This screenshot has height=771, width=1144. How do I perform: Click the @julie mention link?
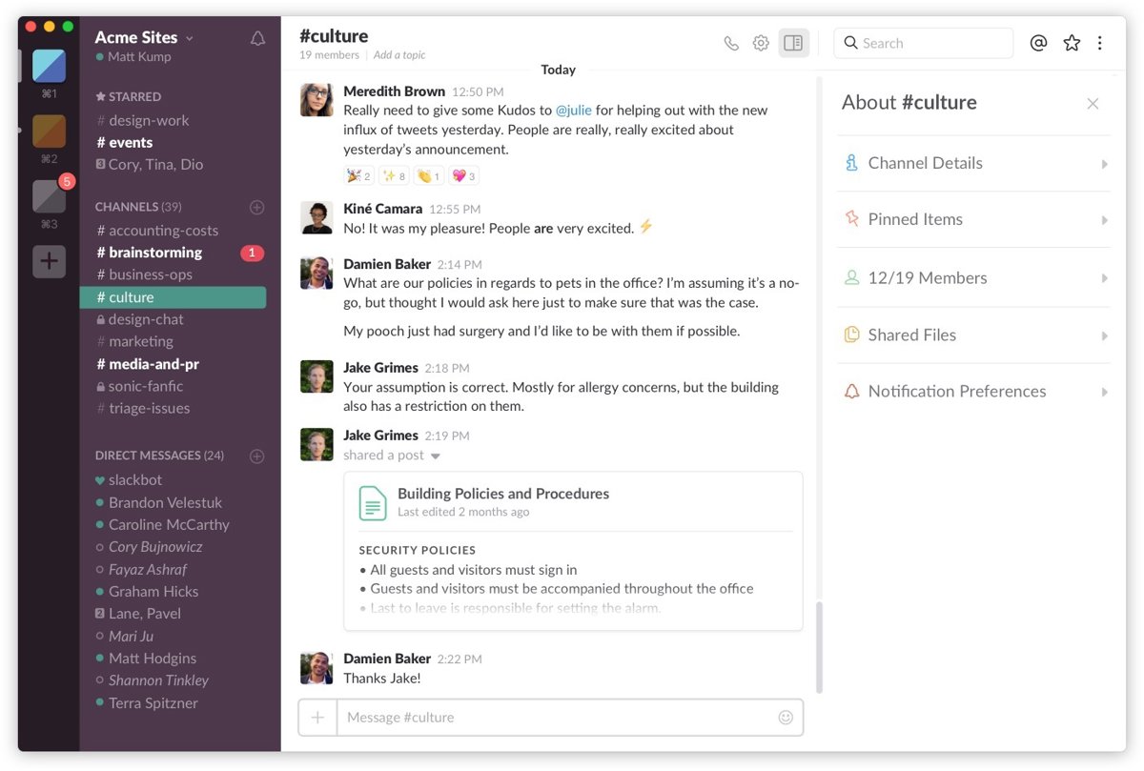(574, 111)
